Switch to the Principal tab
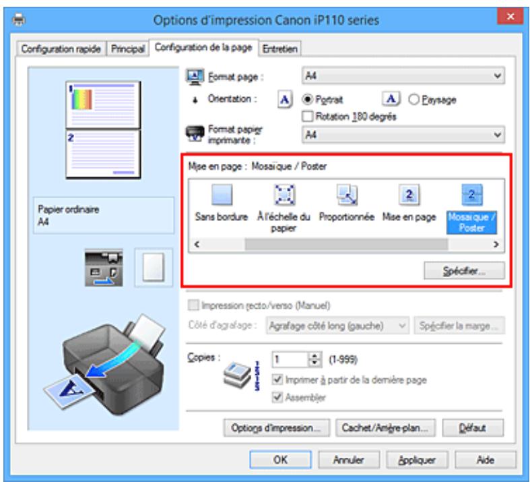Image resolution: width=530 pixels, height=482 pixels. coord(128,49)
